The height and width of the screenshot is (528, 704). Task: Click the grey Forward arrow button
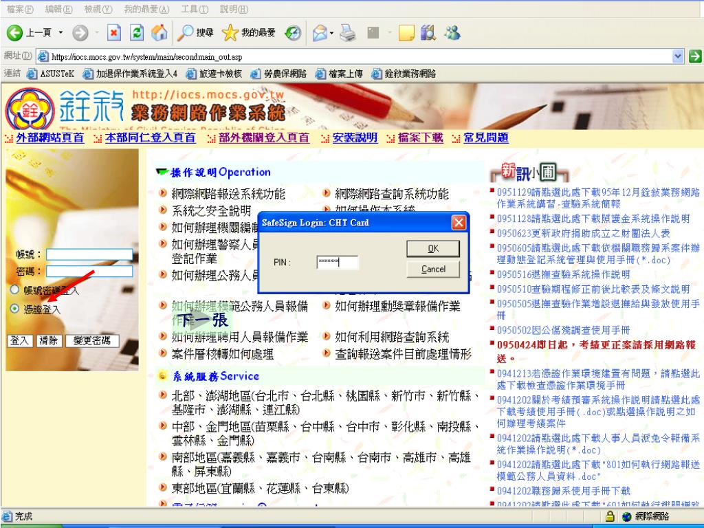tap(80, 32)
